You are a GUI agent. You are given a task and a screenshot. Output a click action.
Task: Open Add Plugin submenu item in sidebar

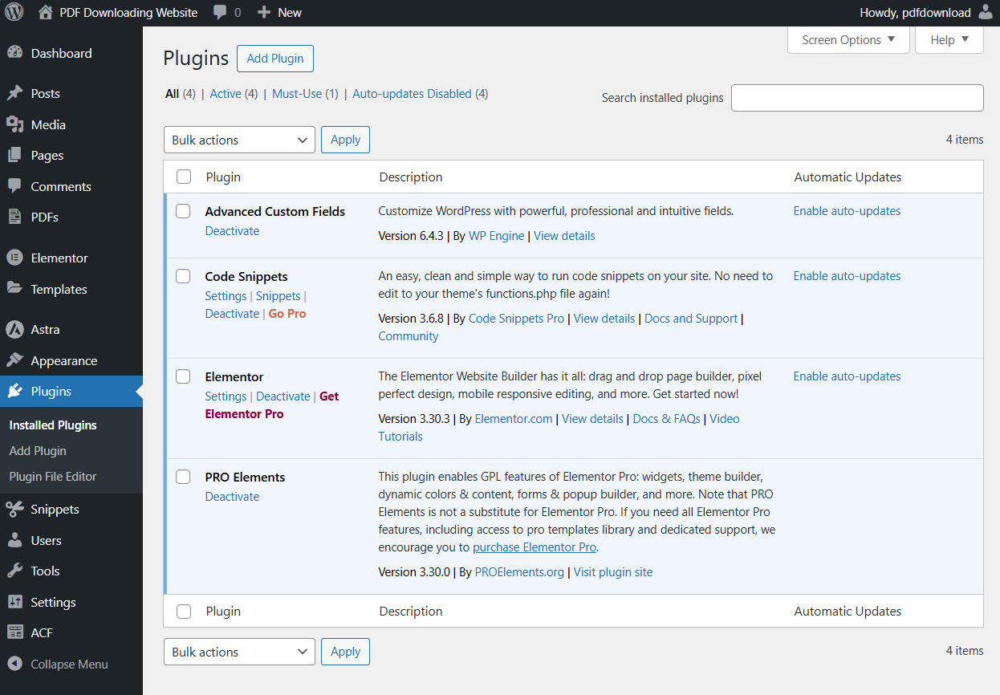pos(38,451)
